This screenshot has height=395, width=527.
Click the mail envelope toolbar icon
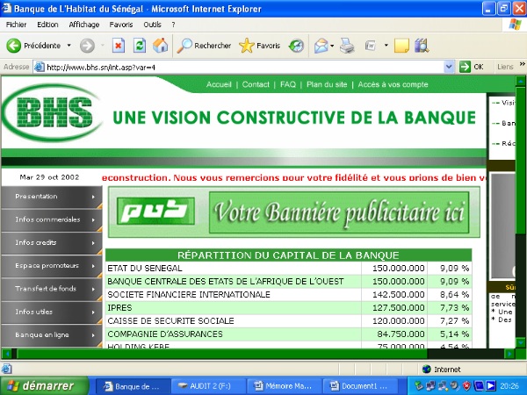(321, 46)
